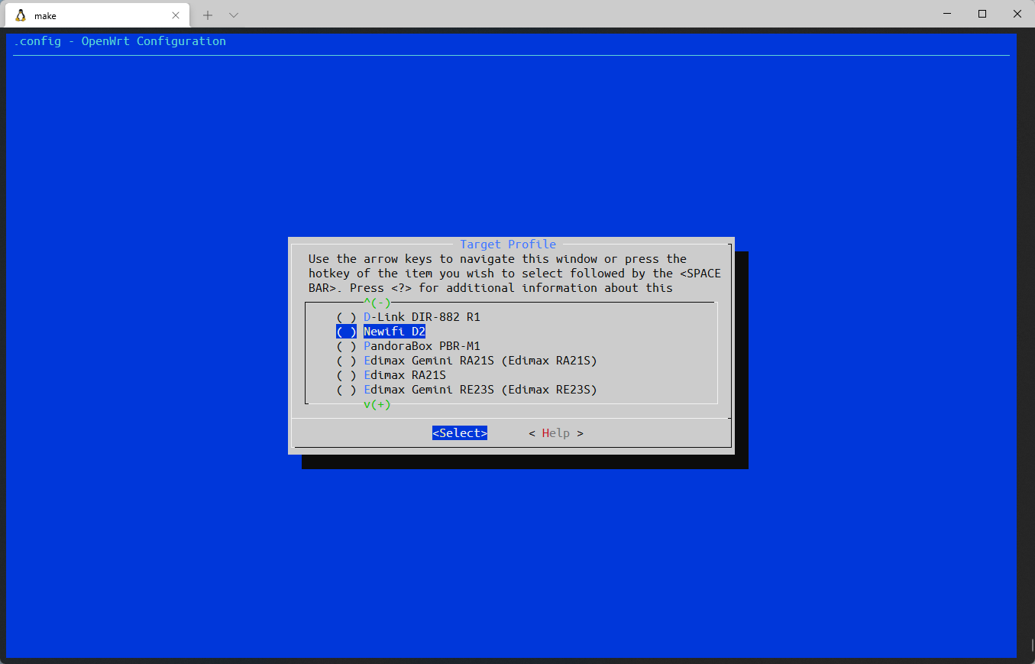Open Help for the Target Profile dialog

555,432
